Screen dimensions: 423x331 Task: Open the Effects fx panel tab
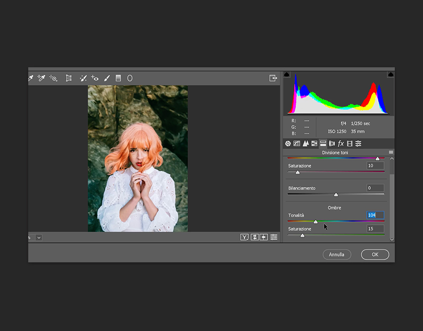point(341,143)
